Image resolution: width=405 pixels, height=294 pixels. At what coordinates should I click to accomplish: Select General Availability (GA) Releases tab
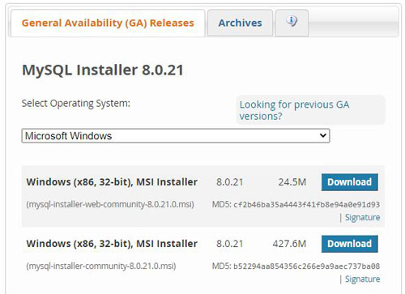click(x=108, y=23)
